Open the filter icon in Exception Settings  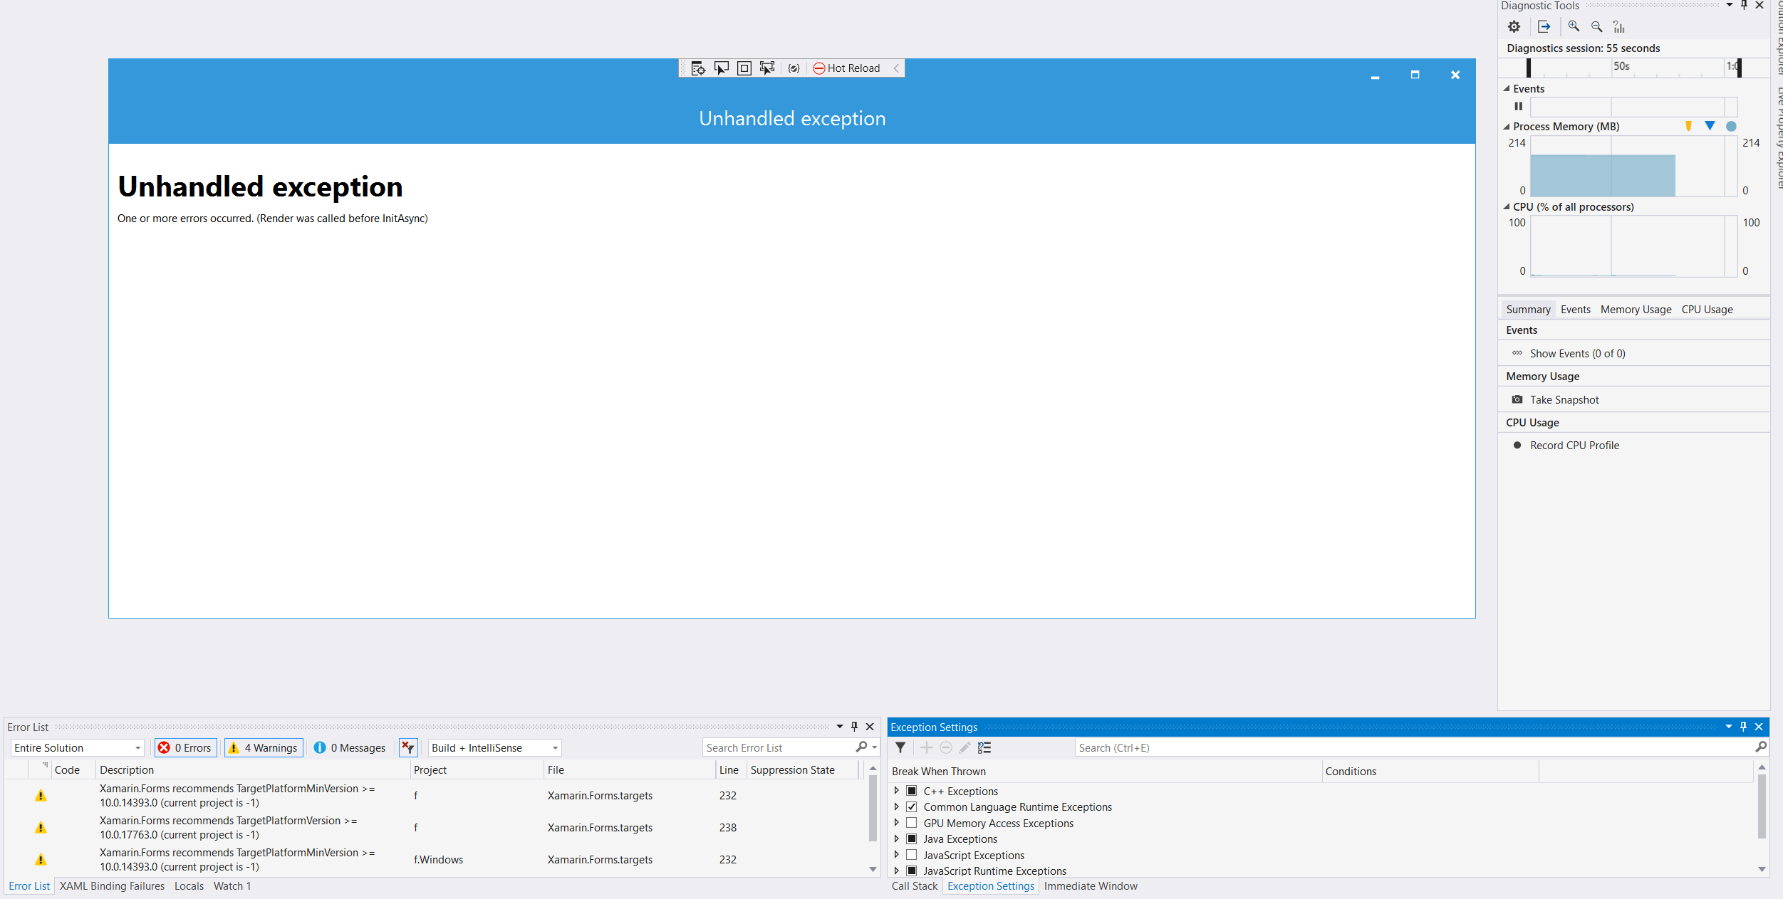tap(900, 747)
